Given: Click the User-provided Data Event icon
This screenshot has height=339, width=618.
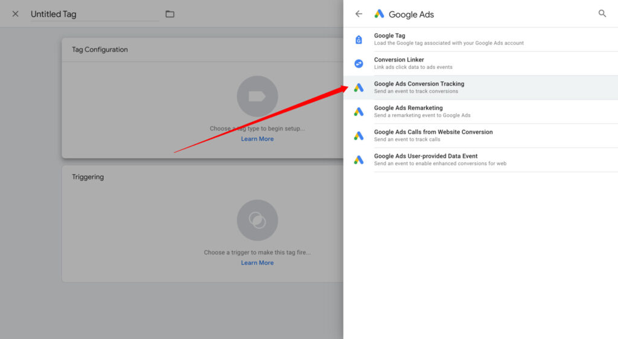Looking at the screenshot, I should pos(358,160).
